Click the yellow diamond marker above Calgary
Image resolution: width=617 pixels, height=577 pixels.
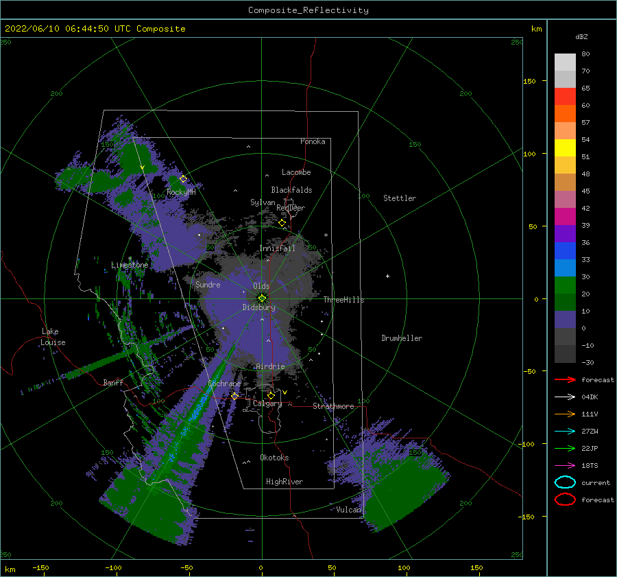click(271, 395)
